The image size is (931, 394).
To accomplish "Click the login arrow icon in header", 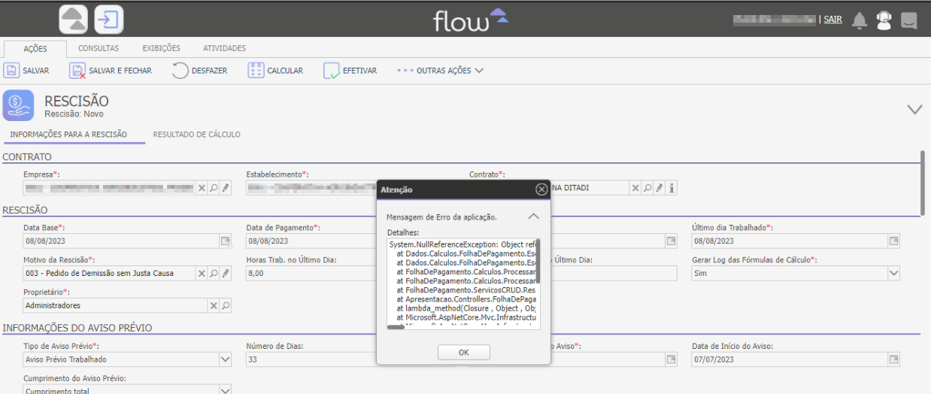I will pyautogui.click(x=109, y=20).
